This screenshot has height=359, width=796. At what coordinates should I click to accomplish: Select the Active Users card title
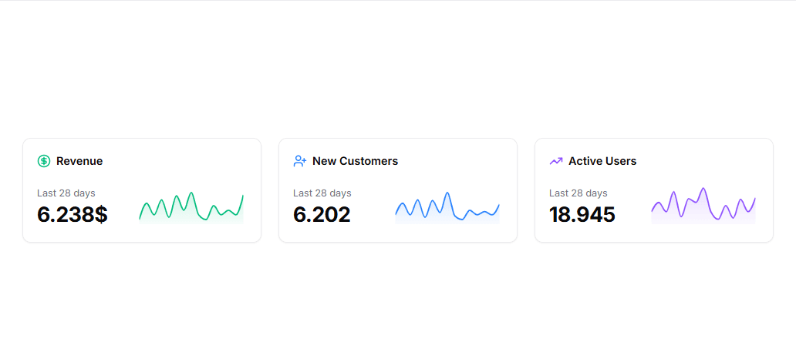click(x=602, y=161)
